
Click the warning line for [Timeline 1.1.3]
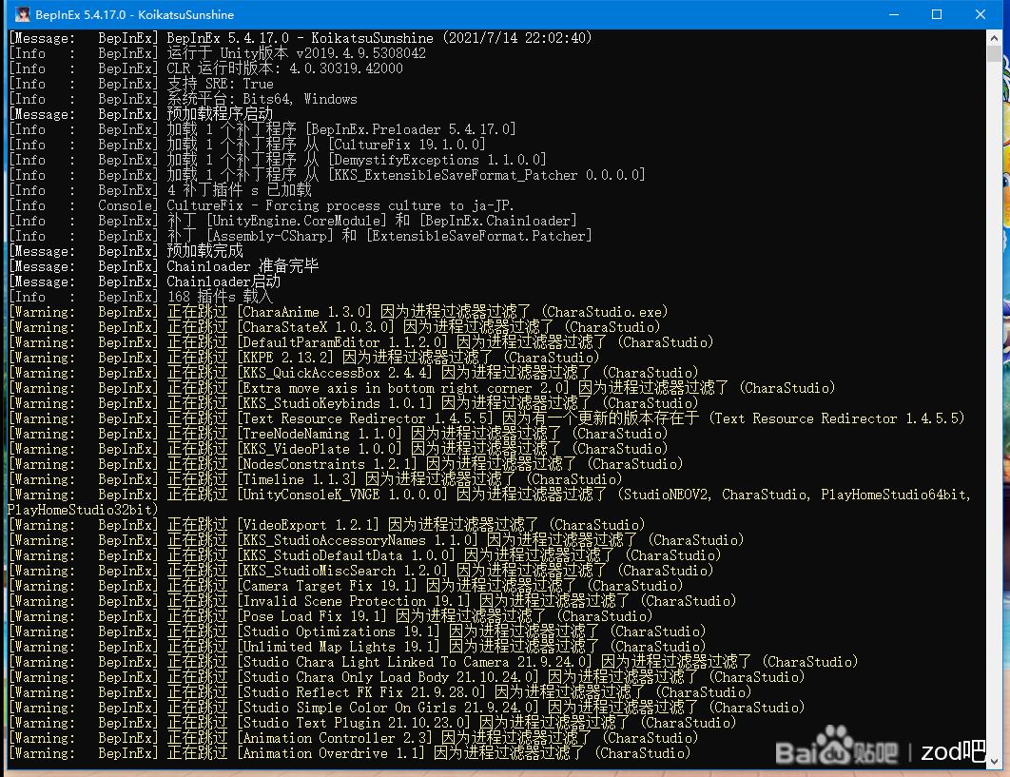(x=316, y=479)
